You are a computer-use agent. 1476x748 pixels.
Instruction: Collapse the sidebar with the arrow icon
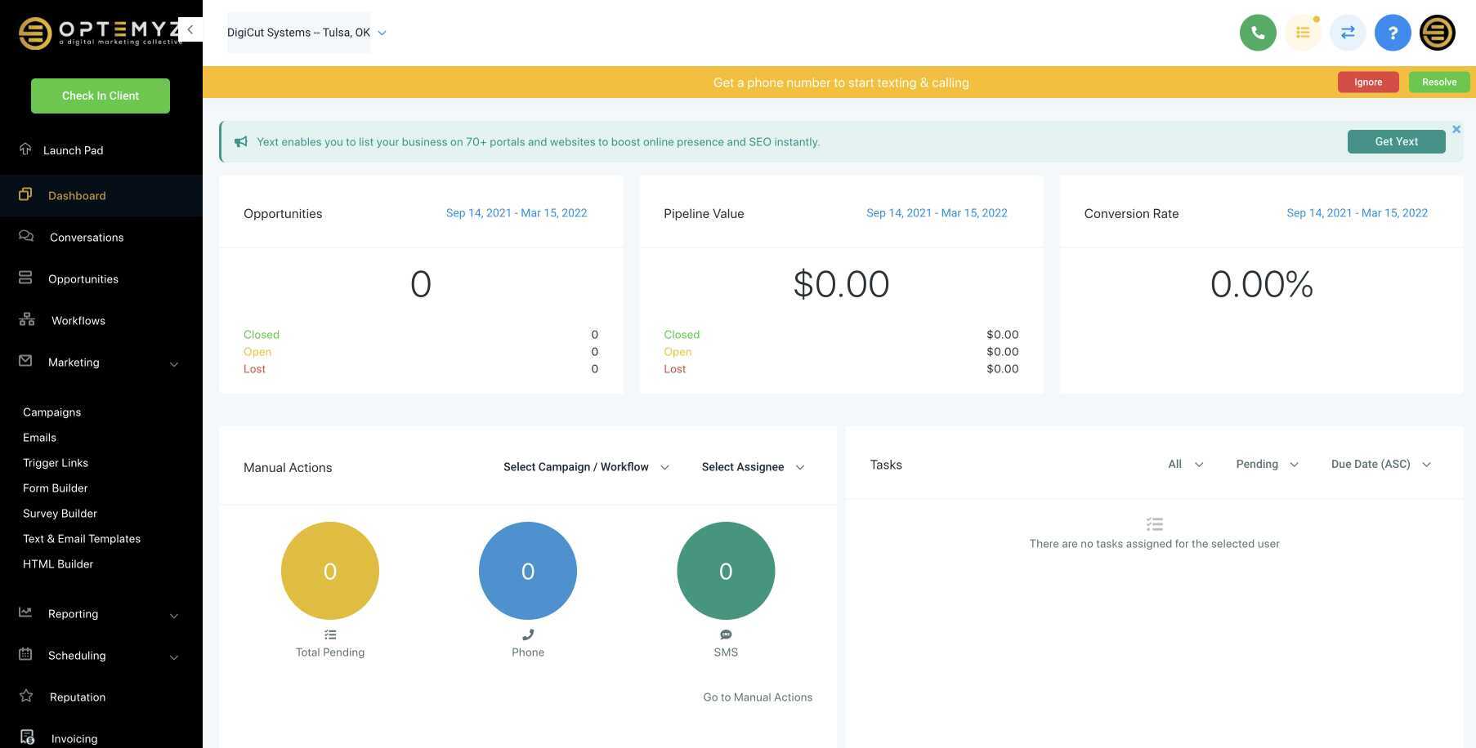(190, 29)
